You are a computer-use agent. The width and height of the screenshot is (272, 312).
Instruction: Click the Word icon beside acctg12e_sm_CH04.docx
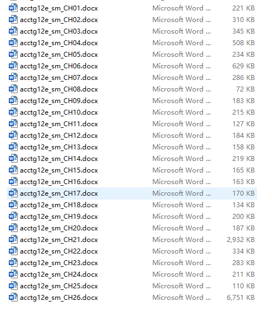coord(13,43)
